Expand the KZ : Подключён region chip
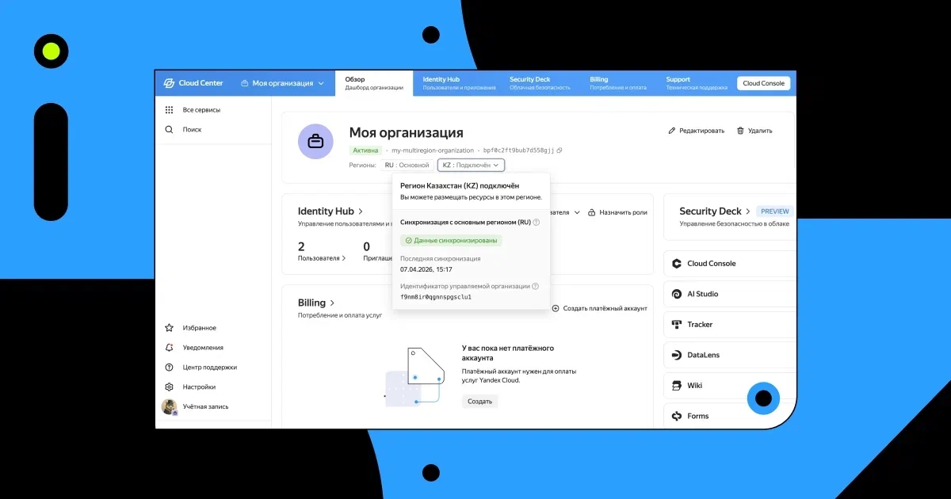The width and height of the screenshot is (951, 499). [471, 165]
